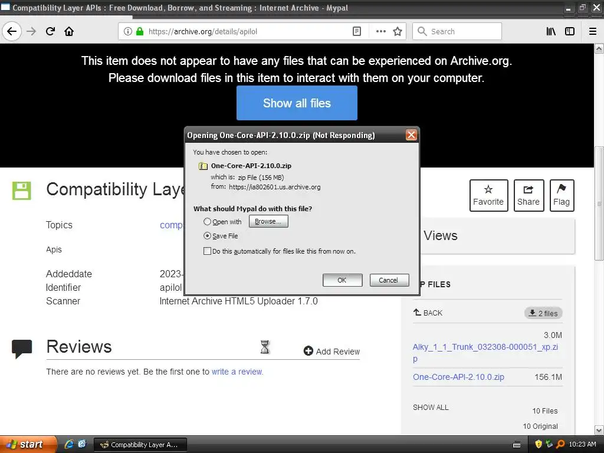
Task: Click BACK in download options
Action: 428,313
